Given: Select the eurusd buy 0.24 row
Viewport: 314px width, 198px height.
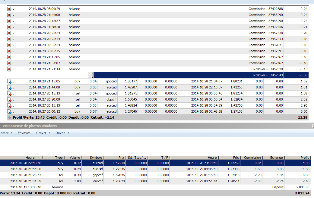Looking at the screenshot, I should click(151, 169).
